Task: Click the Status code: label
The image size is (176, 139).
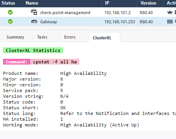Action: [x=19, y=102]
